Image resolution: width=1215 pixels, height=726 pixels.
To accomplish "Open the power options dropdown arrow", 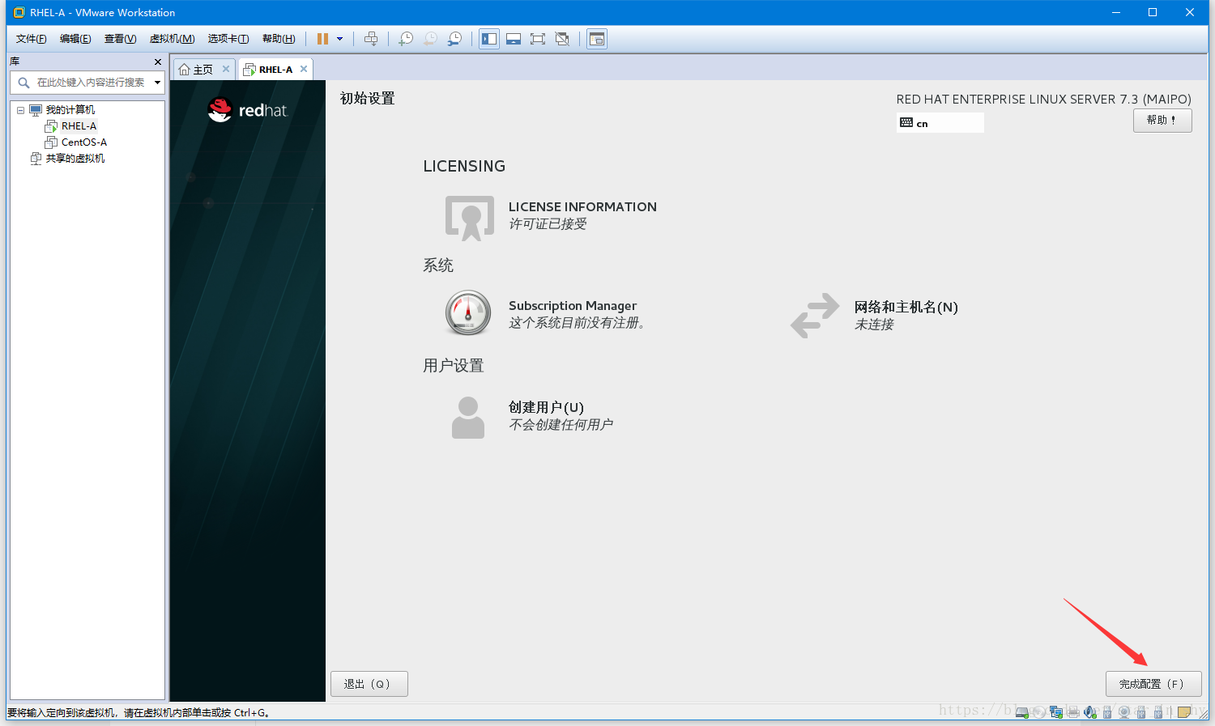I will point(339,39).
